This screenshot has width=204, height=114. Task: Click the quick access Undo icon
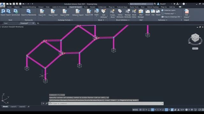point(24,4)
